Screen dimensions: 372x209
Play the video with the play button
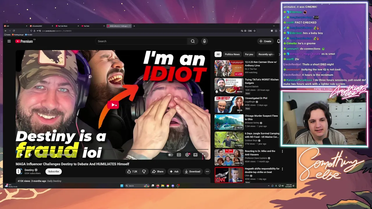pyautogui.click(x=21, y=155)
